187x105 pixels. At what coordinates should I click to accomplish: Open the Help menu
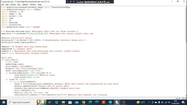(39, 5)
